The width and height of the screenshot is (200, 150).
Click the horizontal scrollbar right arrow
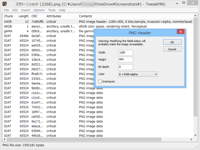click(191, 139)
